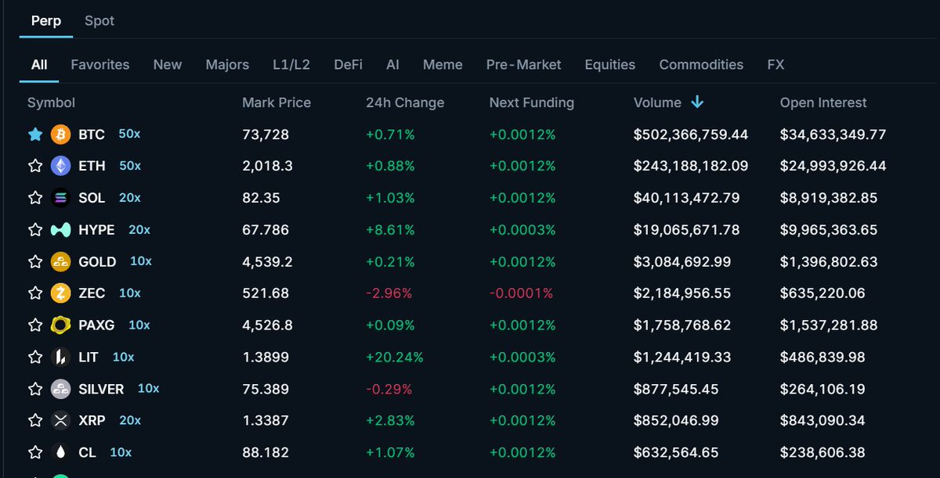Open the Pre-Market category

(523, 65)
